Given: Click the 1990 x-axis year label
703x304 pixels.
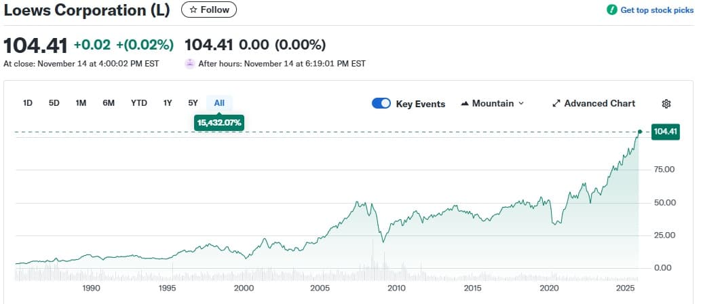Looking at the screenshot, I should [x=91, y=288].
